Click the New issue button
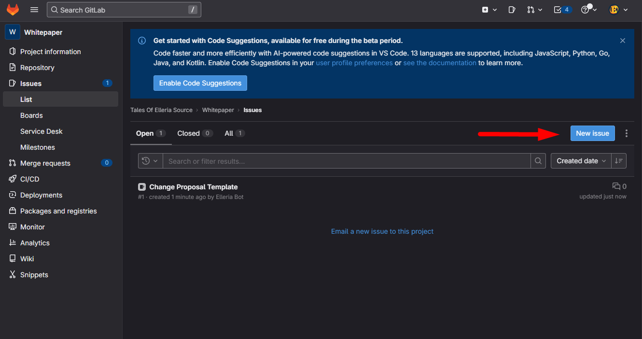 592,133
